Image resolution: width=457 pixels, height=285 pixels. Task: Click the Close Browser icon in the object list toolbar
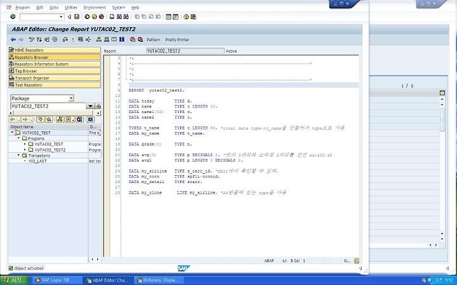pos(90,119)
